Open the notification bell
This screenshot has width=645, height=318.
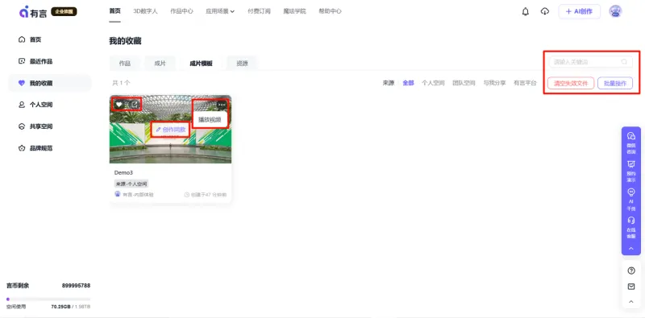point(526,11)
